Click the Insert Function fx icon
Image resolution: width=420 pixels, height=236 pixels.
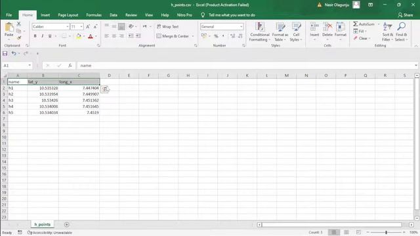[x=70, y=66]
